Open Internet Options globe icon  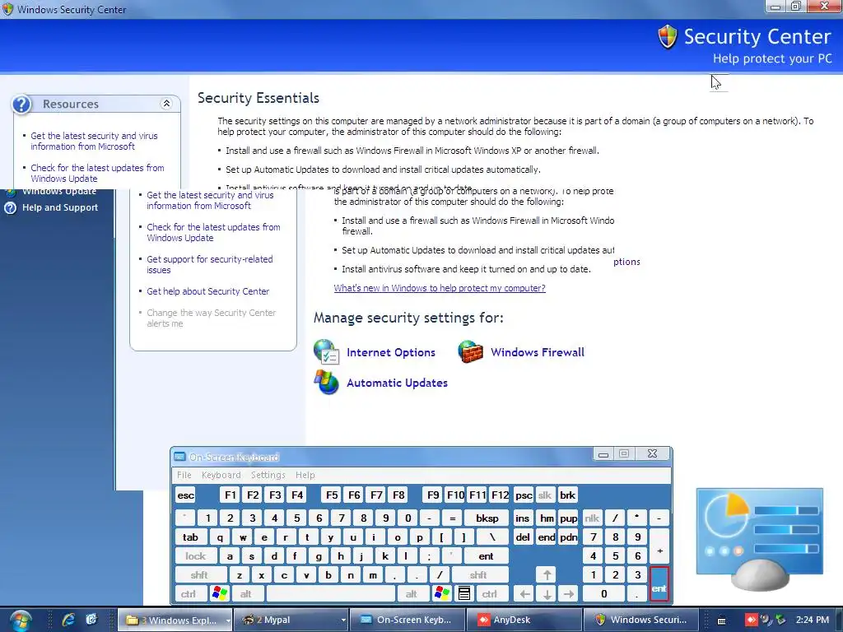(326, 352)
